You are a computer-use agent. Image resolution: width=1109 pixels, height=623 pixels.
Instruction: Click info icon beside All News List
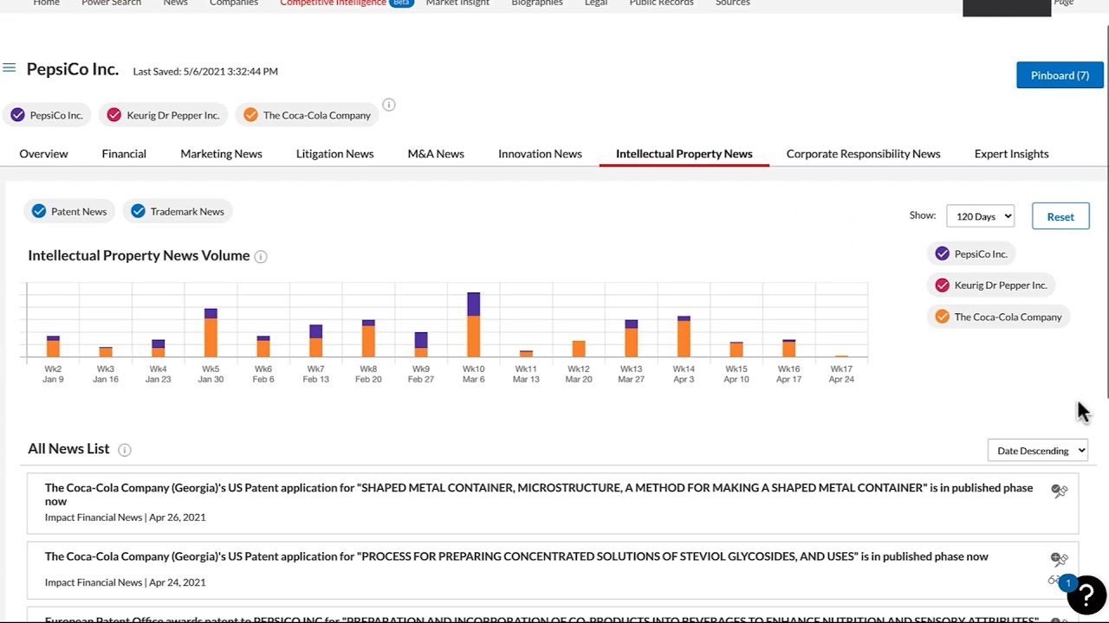[125, 450]
